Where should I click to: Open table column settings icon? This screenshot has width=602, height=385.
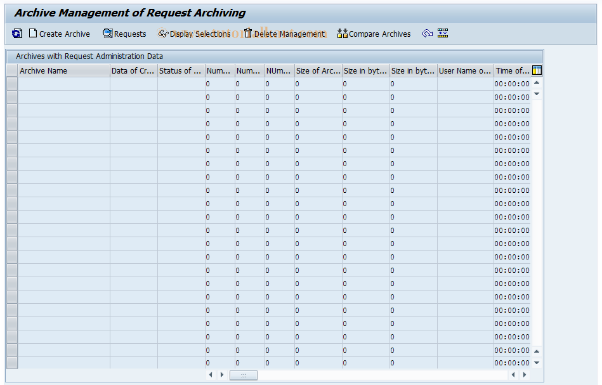(537, 70)
